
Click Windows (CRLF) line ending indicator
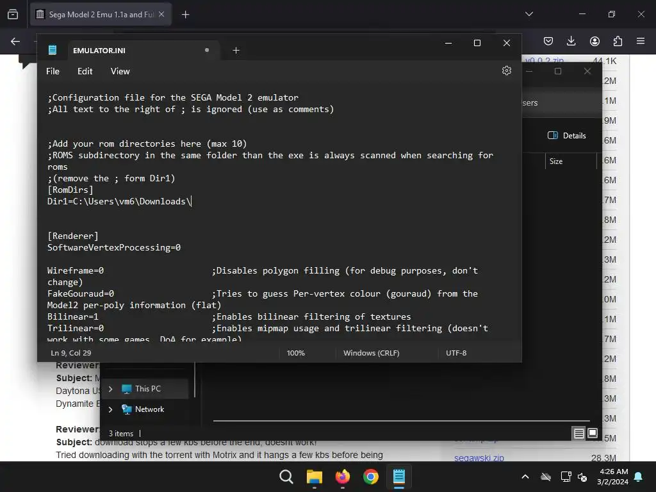pos(371,353)
